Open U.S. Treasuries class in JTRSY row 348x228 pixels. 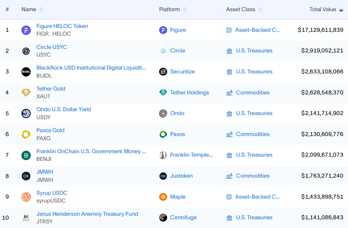click(254, 218)
